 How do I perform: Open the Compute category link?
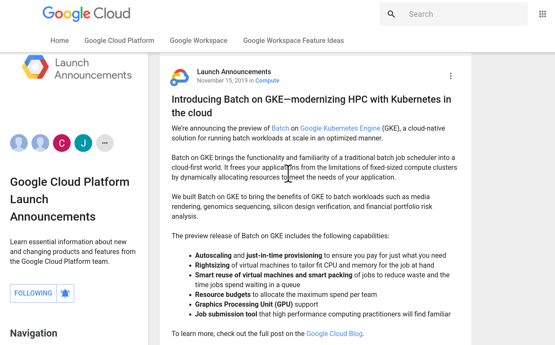pos(267,81)
